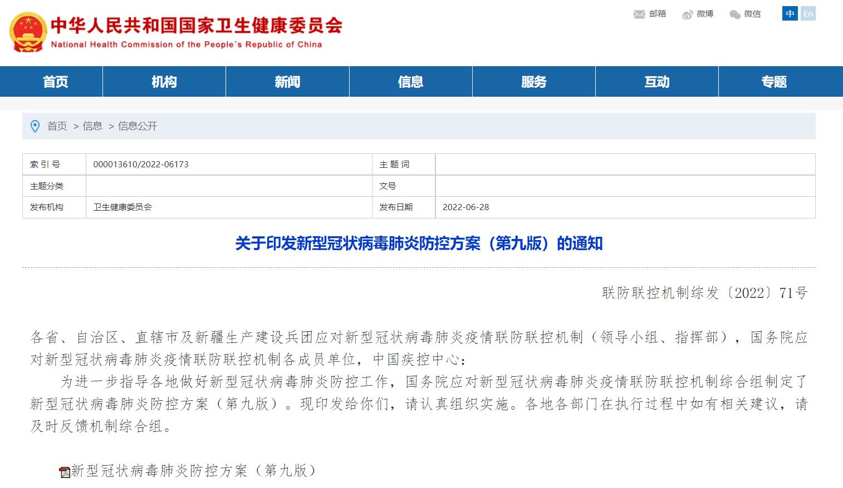
Task: Click the 信息 breadcrumb link
Action: 92,126
